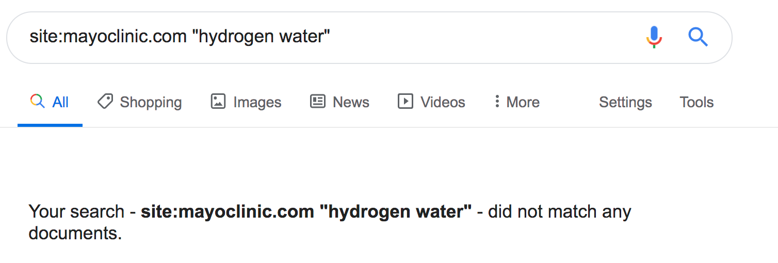Switch to the Shopping tab
The height and width of the screenshot is (263, 778).
[151, 102]
